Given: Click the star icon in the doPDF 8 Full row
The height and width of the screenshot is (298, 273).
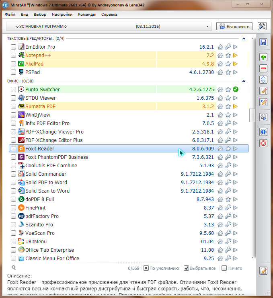Looking at the screenshot, I should pos(228,199).
